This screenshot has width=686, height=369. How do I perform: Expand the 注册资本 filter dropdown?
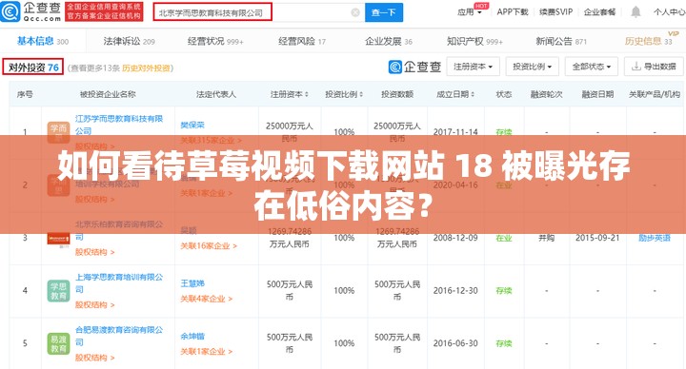tap(473, 67)
